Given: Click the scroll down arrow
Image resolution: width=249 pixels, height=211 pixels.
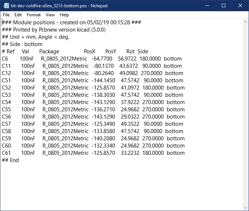Looking at the screenshot, I should [x=245, y=207].
